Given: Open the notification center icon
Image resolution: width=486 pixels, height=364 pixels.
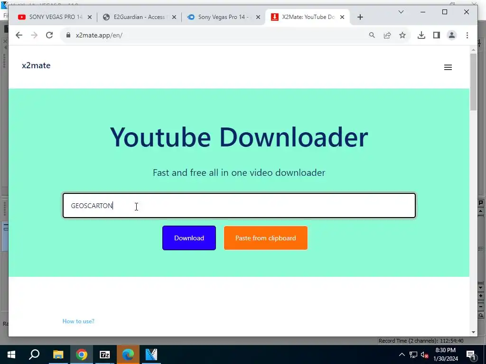Looking at the screenshot, I should pos(471,355).
